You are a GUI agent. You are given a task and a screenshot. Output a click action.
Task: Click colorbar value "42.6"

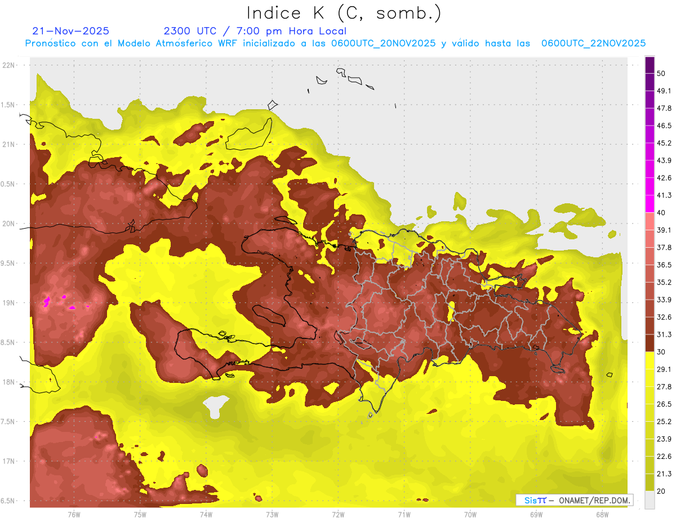(x=664, y=178)
